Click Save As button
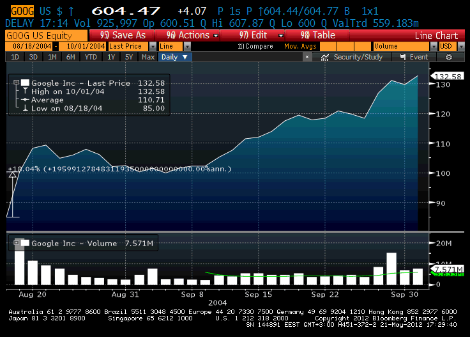Screen dimensions: 470x337 (x=123, y=35)
